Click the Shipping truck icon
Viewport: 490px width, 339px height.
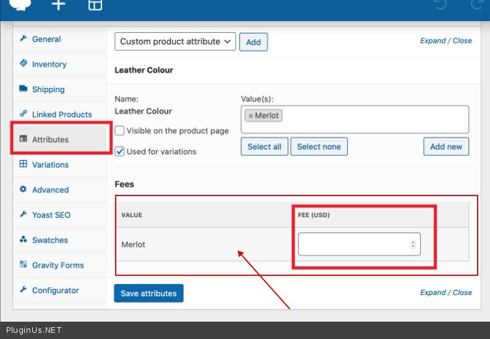(24, 89)
